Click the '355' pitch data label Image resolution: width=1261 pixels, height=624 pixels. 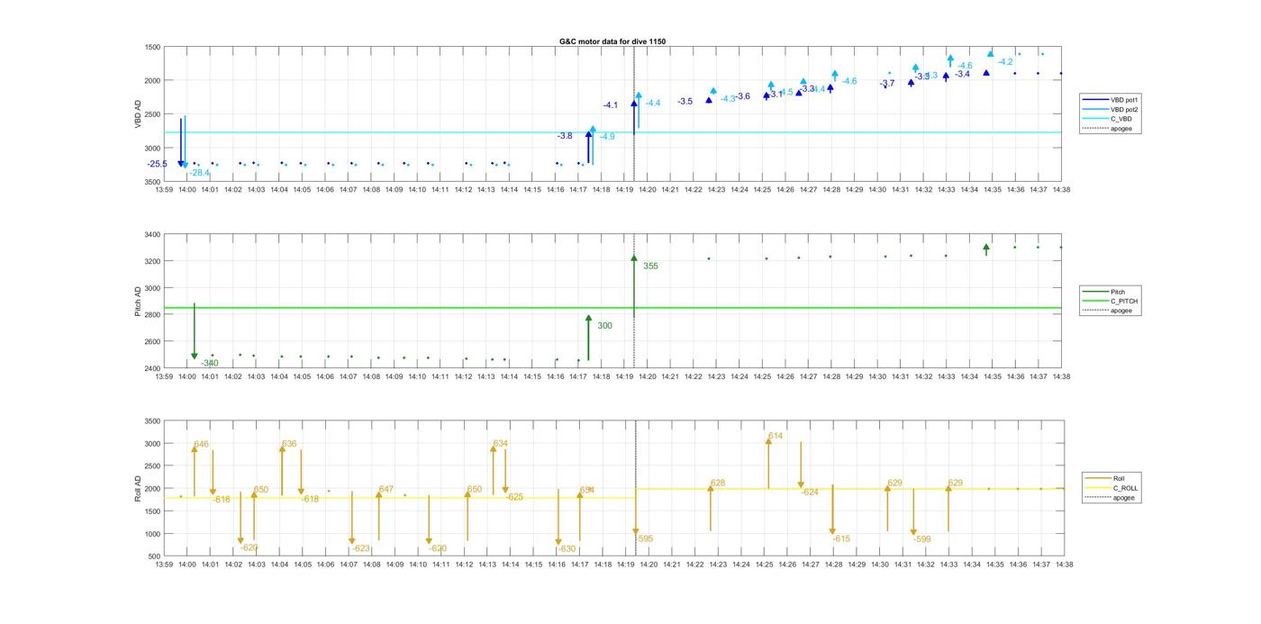pos(650,266)
